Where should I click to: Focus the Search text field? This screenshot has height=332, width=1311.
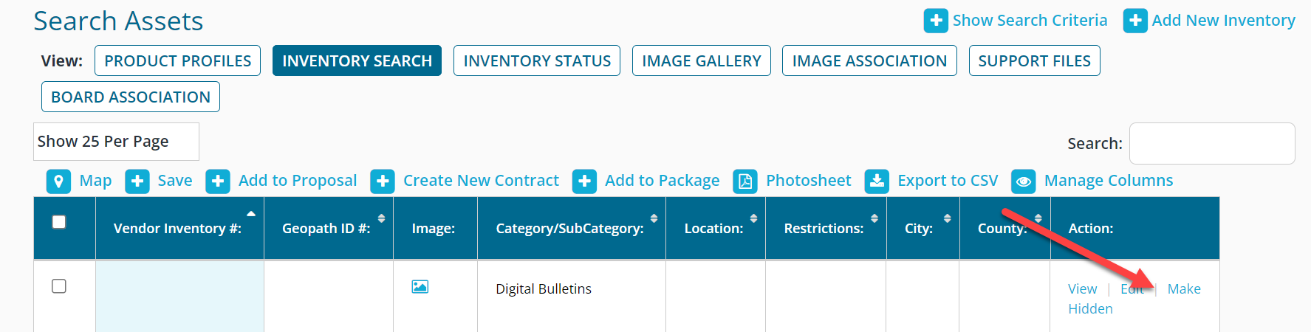click(x=1212, y=143)
